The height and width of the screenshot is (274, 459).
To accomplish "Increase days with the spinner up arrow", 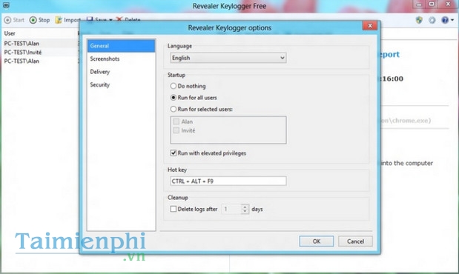I will tap(245, 207).
